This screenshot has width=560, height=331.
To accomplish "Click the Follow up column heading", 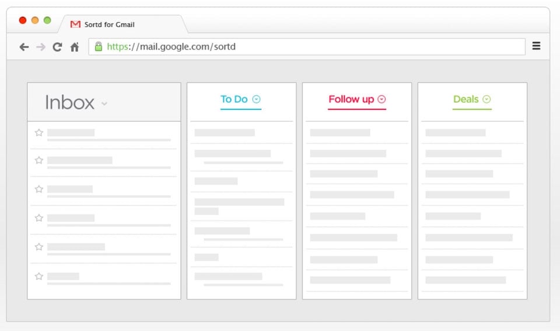I will click(x=351, y=99).
